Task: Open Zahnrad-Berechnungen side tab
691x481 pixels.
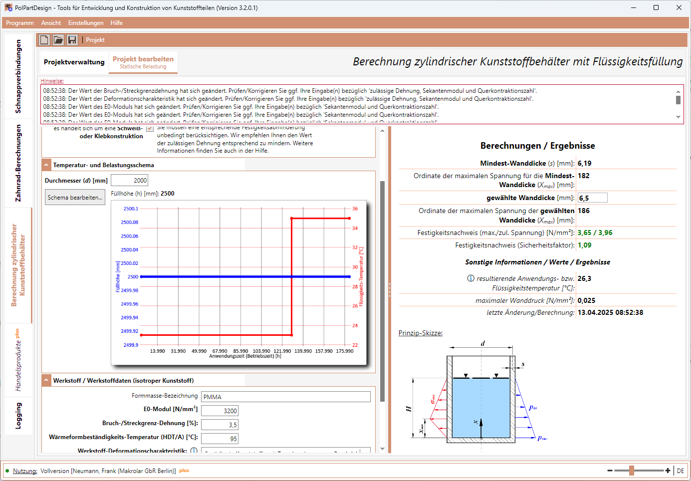Action: point(18,163)
